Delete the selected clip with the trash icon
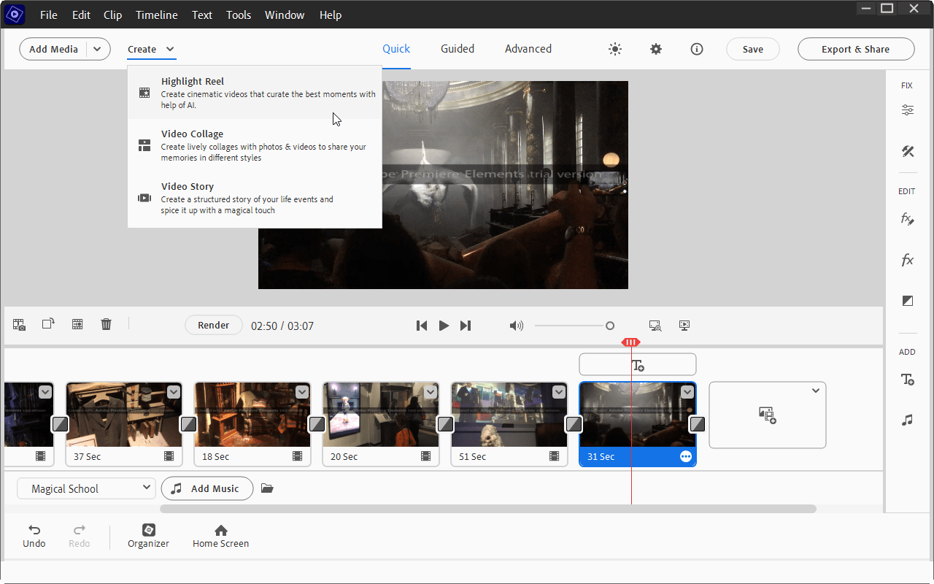Screen dimensions: 934x584 click(106, 323)
